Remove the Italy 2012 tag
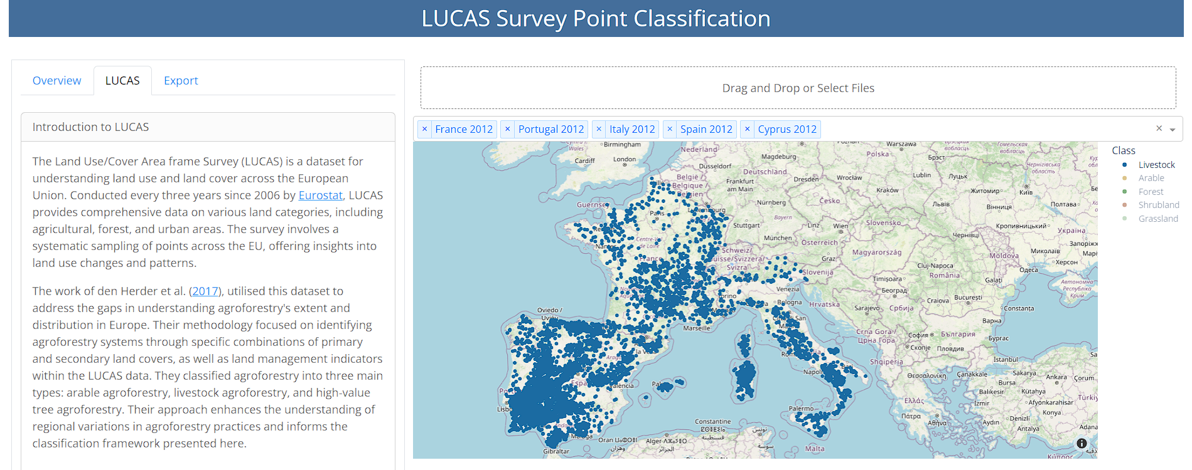 click(x=599, y=129)
